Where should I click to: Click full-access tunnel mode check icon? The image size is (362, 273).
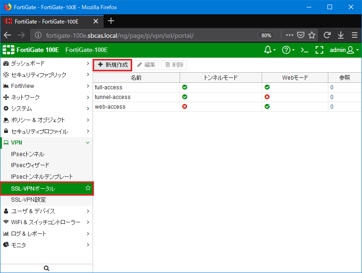point(185,87)
